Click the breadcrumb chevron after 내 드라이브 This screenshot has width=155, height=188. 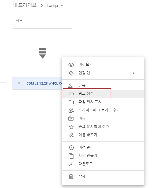coord(42,5)
